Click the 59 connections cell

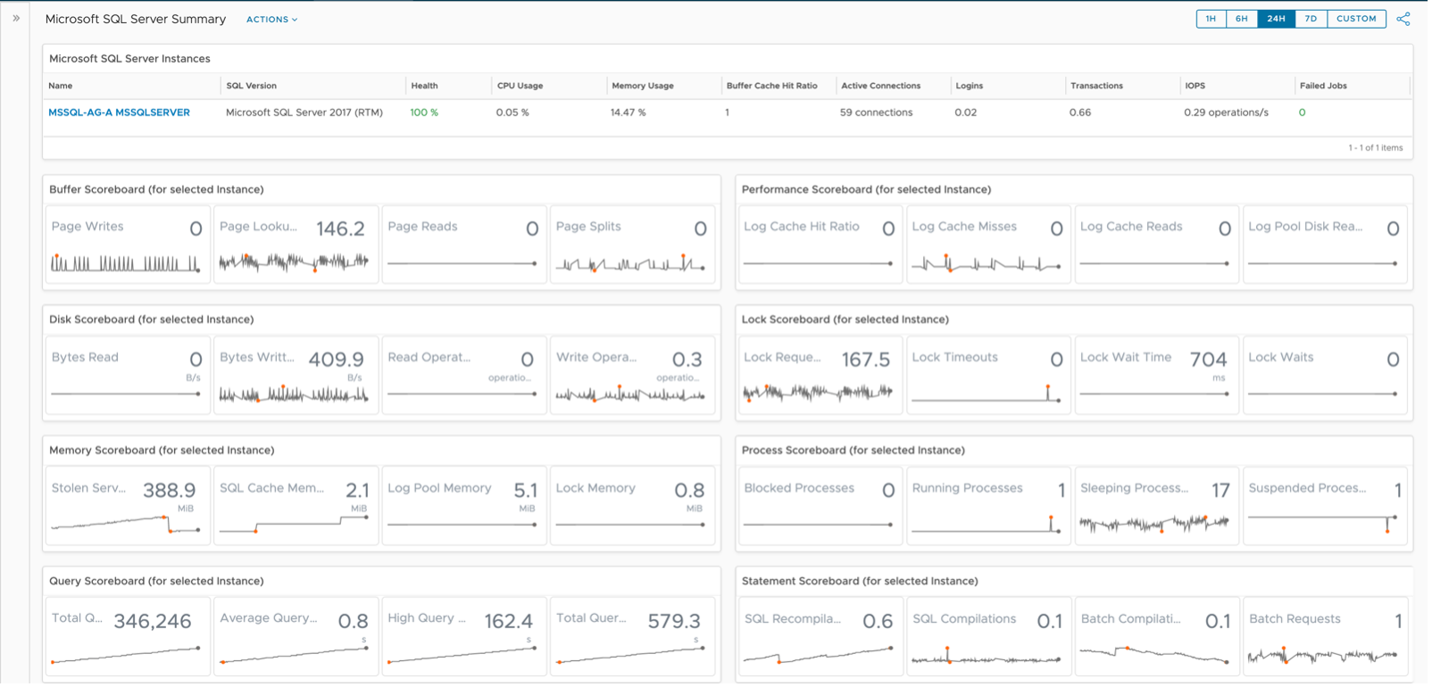click(878, 113)
